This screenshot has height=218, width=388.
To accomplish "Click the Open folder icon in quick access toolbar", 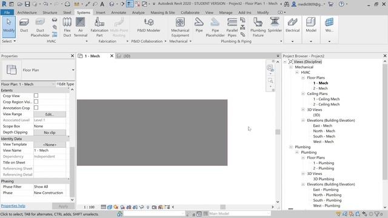I will 20,4.
